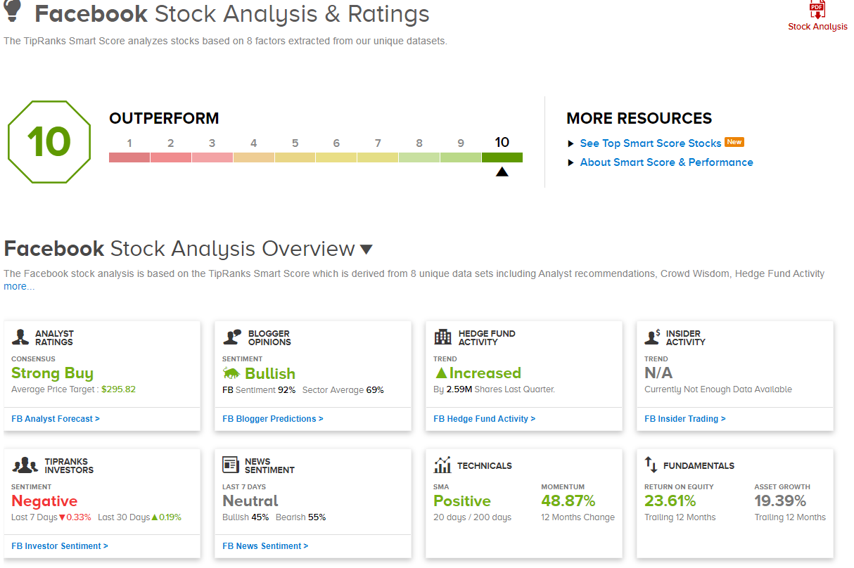The height and width of the screenshot is (568, 854).
Task: Click the 19.39% asset growth value
Action: point(780,501)
